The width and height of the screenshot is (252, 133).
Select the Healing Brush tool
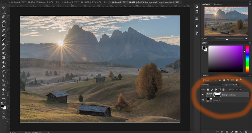3,35
